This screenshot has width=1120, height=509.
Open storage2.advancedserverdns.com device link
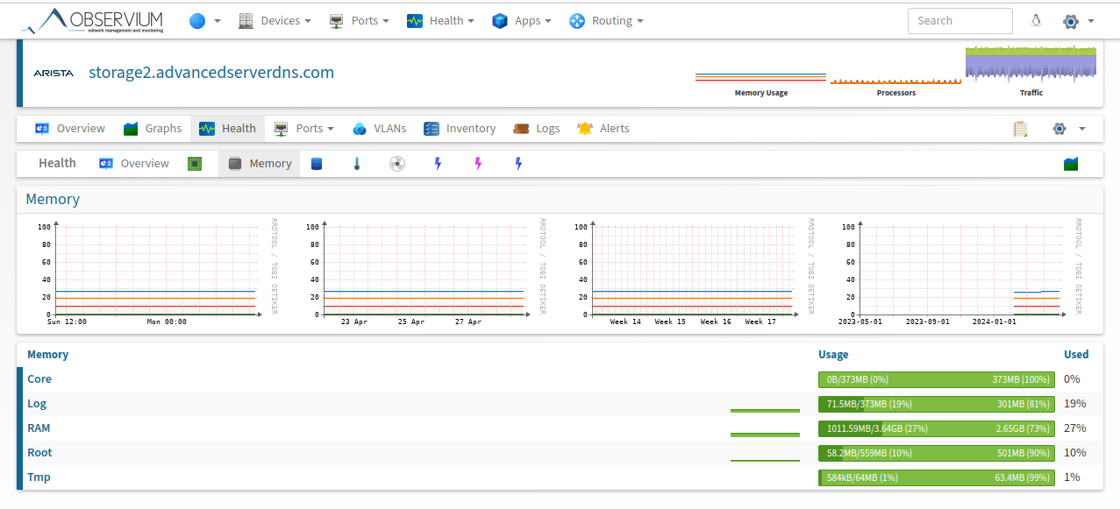(211, 73)
